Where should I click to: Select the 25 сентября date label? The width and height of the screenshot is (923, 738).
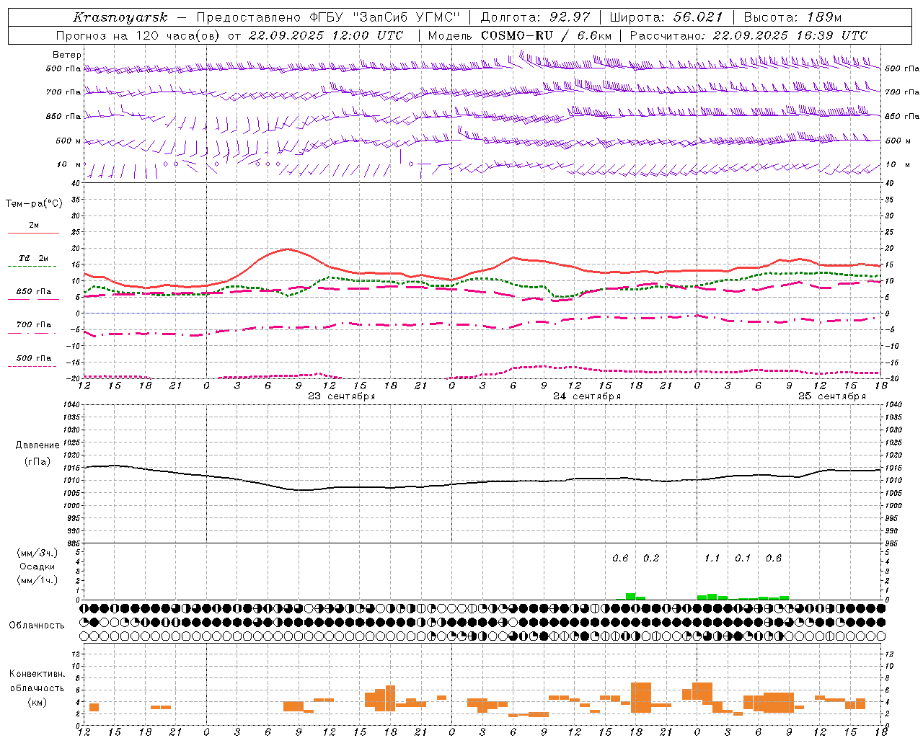832,396
